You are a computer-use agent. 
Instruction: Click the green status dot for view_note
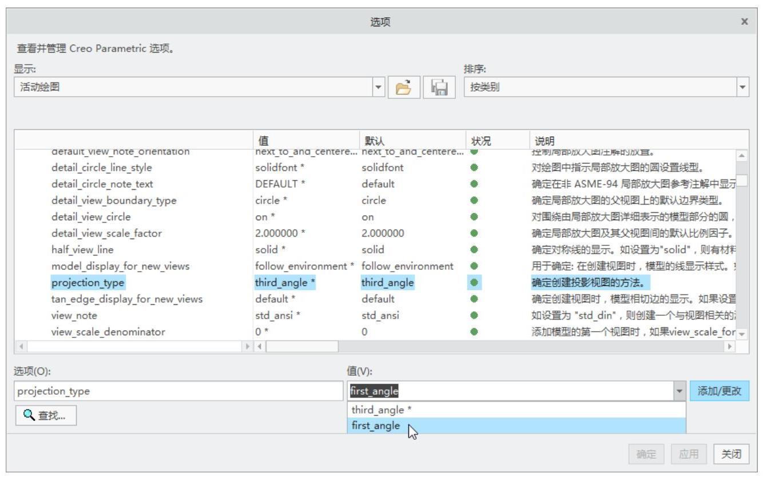[x=474, y=315]
